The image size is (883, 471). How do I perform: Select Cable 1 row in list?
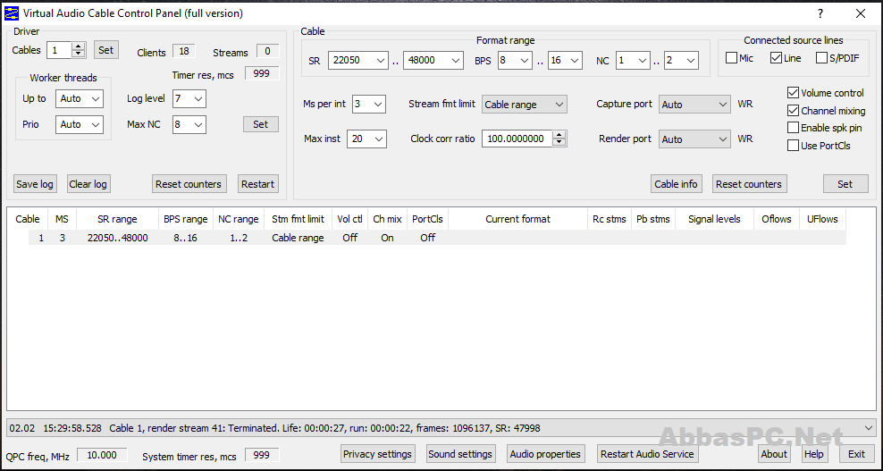pyautogui.click(x=437, y=238)
